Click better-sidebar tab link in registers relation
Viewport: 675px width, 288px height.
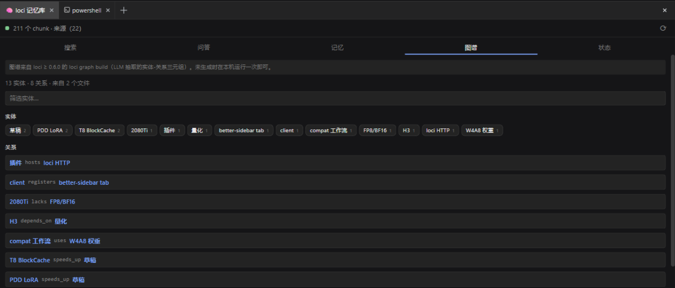pos(84,183)
